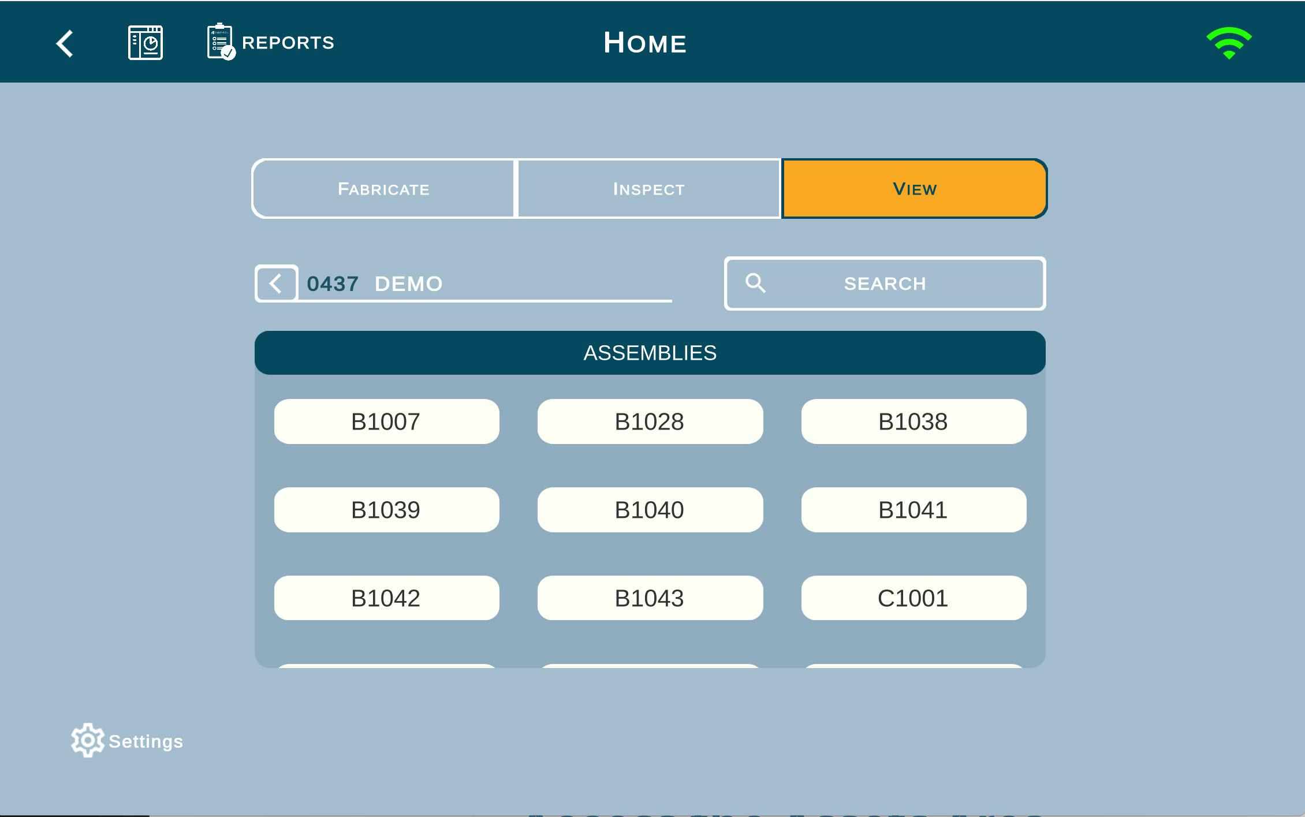1305x817 pixels.
Task: Select assembly B1041
Action: click(913, 510)
